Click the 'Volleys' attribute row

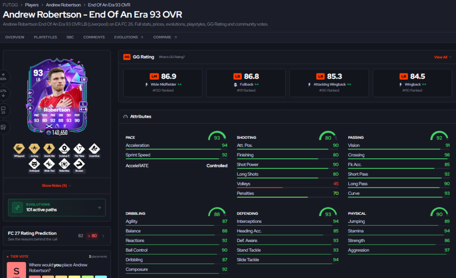point(288,184)
